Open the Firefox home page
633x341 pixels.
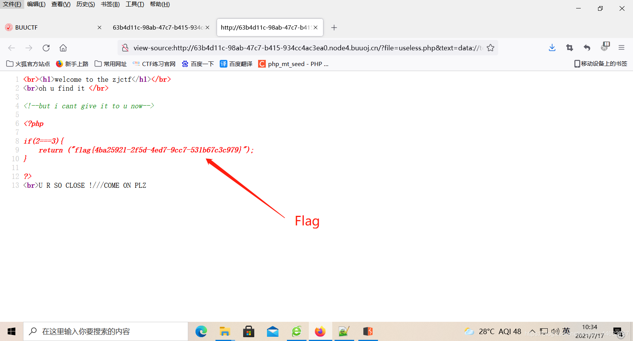tap(63, 48)
